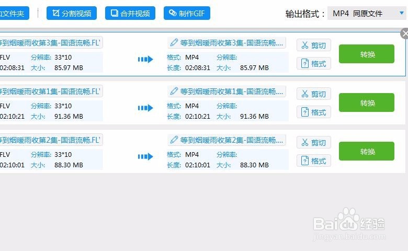Screen dimensions: 408x251
Task: Click output format MP4 value in 第2集 row
Action: pyautogui.click(x=192, y=154)
